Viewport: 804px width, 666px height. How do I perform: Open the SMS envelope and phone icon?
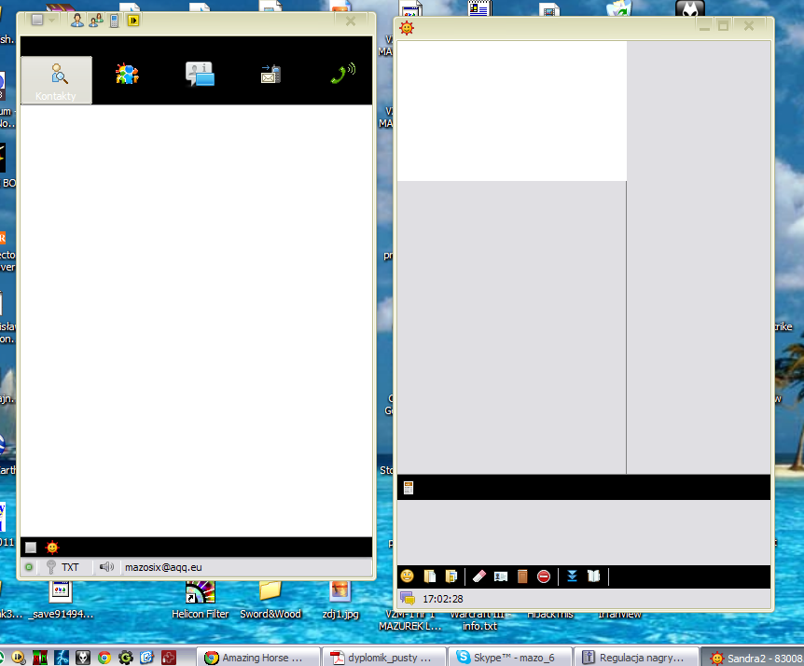point(270,75)
